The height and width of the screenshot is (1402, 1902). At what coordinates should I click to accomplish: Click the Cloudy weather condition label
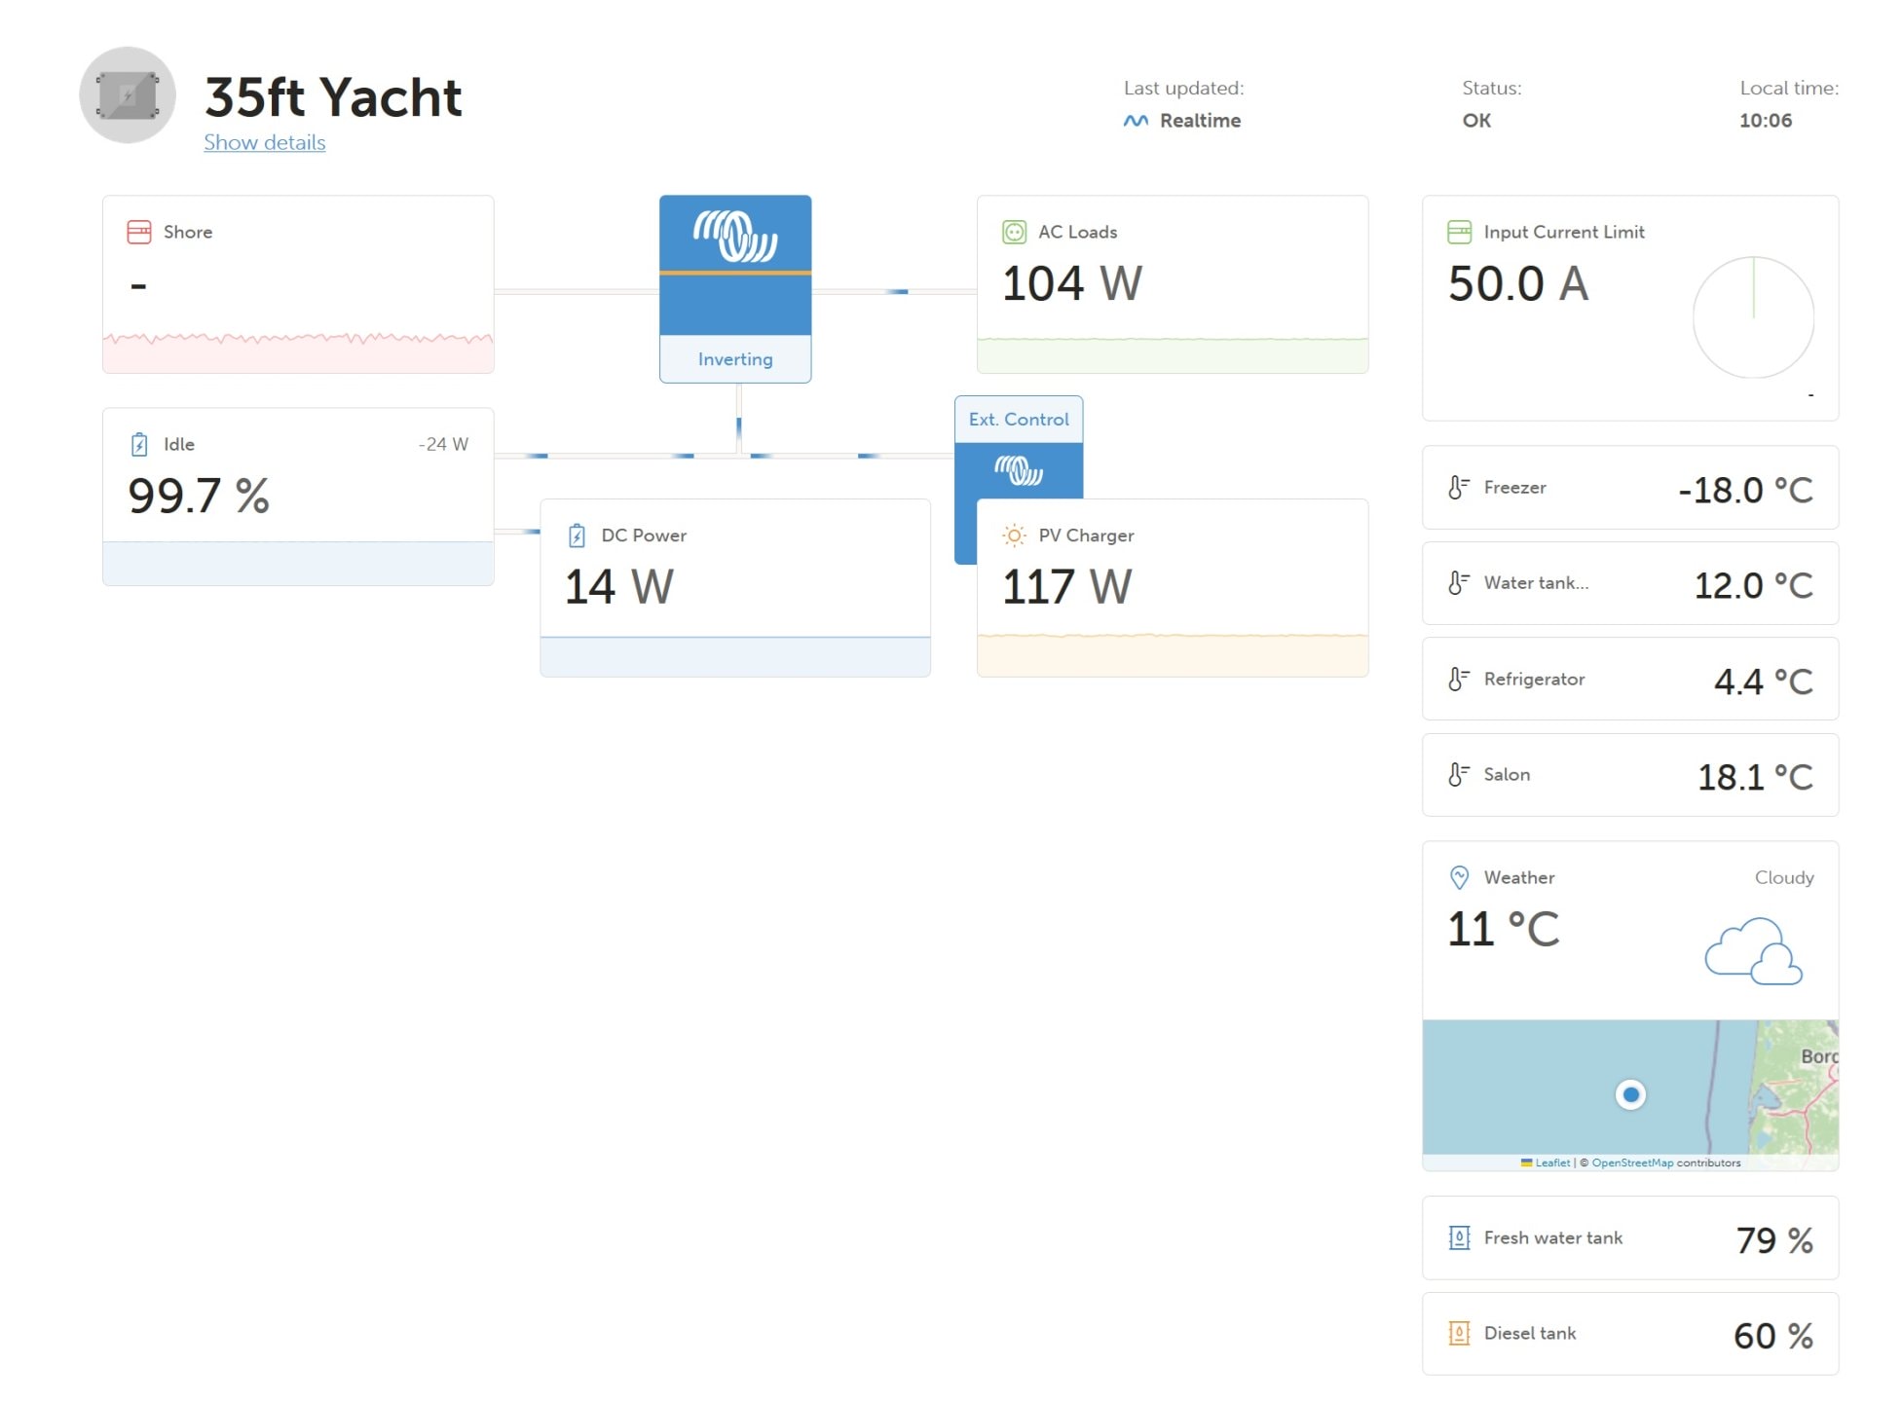pyautogui.click(x=1784, y=877)
